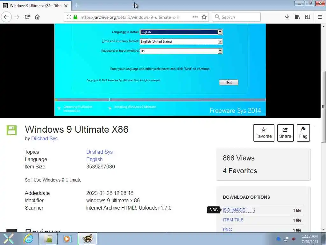
Task: Click the So I Use Windows 9 Ultimate description
Action: (53, 180)
